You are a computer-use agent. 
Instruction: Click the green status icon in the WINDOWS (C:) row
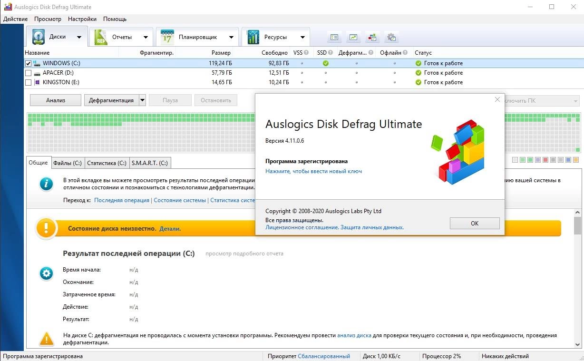[419, 63]
